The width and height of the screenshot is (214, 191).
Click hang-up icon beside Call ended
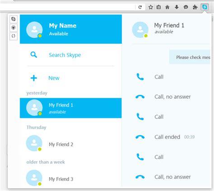(x=140, y=137)
